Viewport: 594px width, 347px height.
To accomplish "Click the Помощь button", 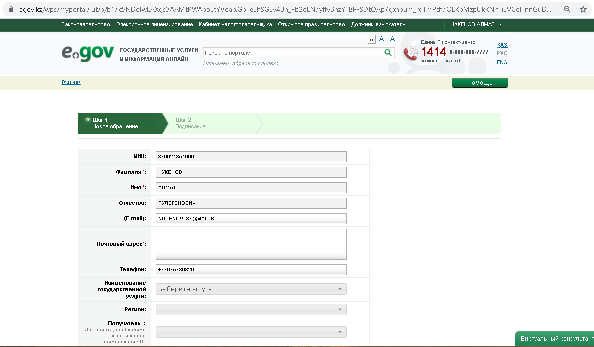I will point(480,83).
